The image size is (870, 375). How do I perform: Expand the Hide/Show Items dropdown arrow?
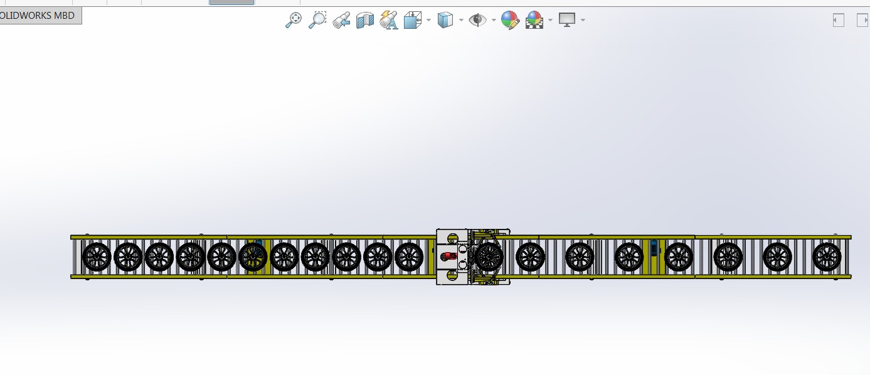(494, 20)
